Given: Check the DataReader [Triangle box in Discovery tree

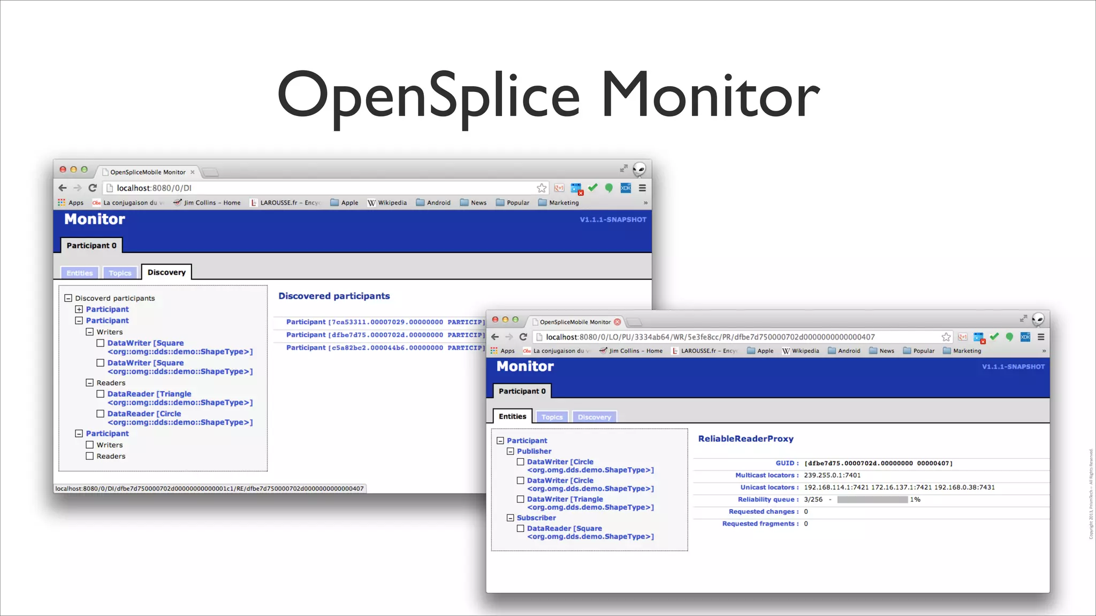Looking at the screenshot, I should click(x=100, y=394).
